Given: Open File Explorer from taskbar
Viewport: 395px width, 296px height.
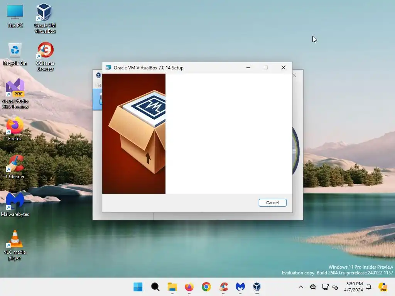Looking at the screenshot, I should [x=172, y=287].
